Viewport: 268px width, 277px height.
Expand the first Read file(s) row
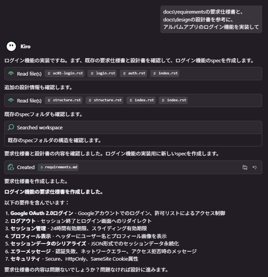(29, 74)
